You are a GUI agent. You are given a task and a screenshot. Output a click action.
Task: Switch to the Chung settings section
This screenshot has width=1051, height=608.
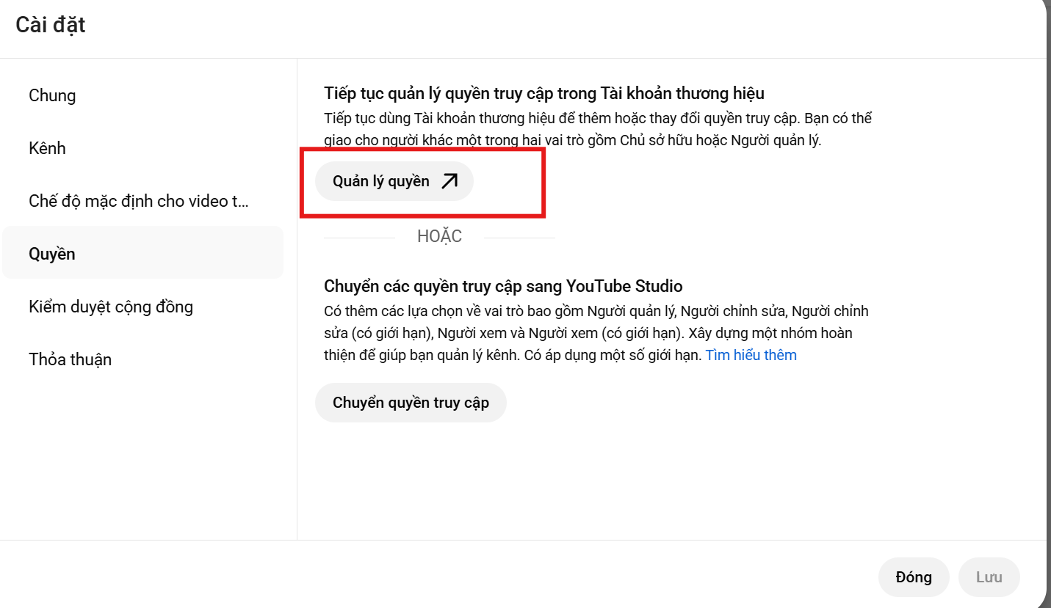point(52,95)
